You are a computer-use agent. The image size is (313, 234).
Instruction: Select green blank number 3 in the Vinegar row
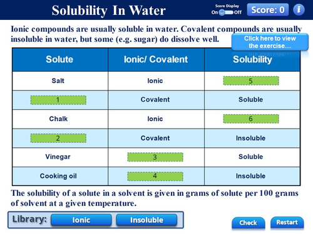[x=155, y=157]
